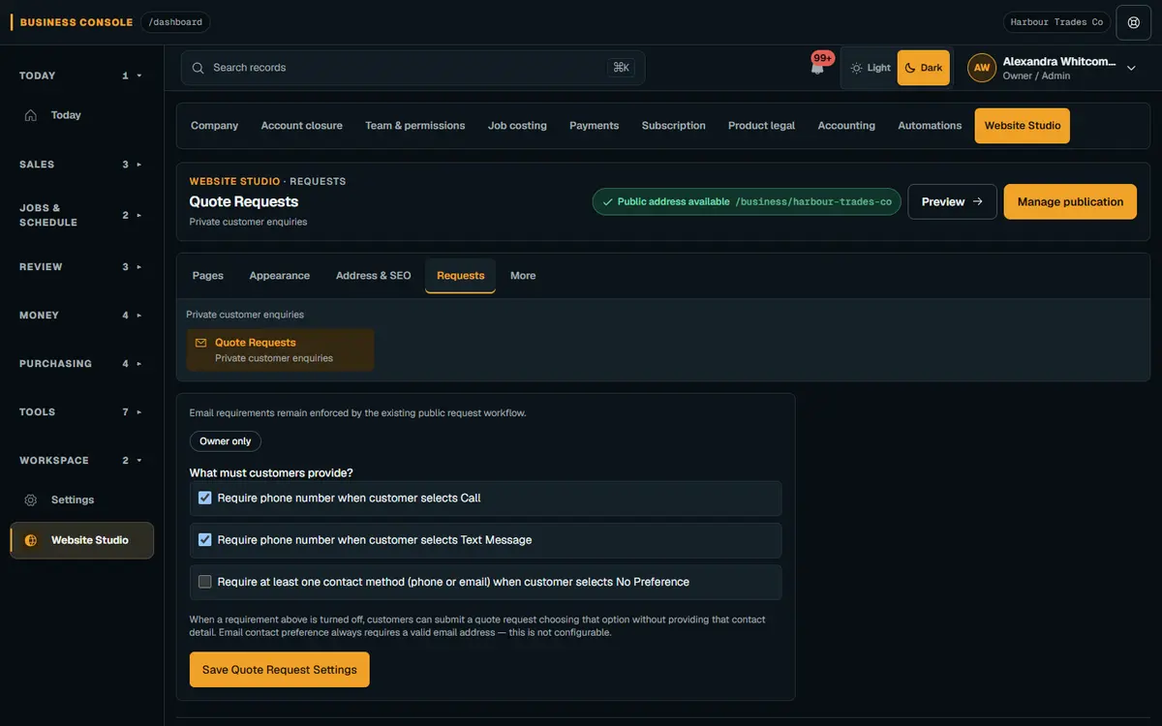The height and width of the screenshot is (726, 1162).
Task: Go to Team & permissions tab
Action: tap(415, 126)
